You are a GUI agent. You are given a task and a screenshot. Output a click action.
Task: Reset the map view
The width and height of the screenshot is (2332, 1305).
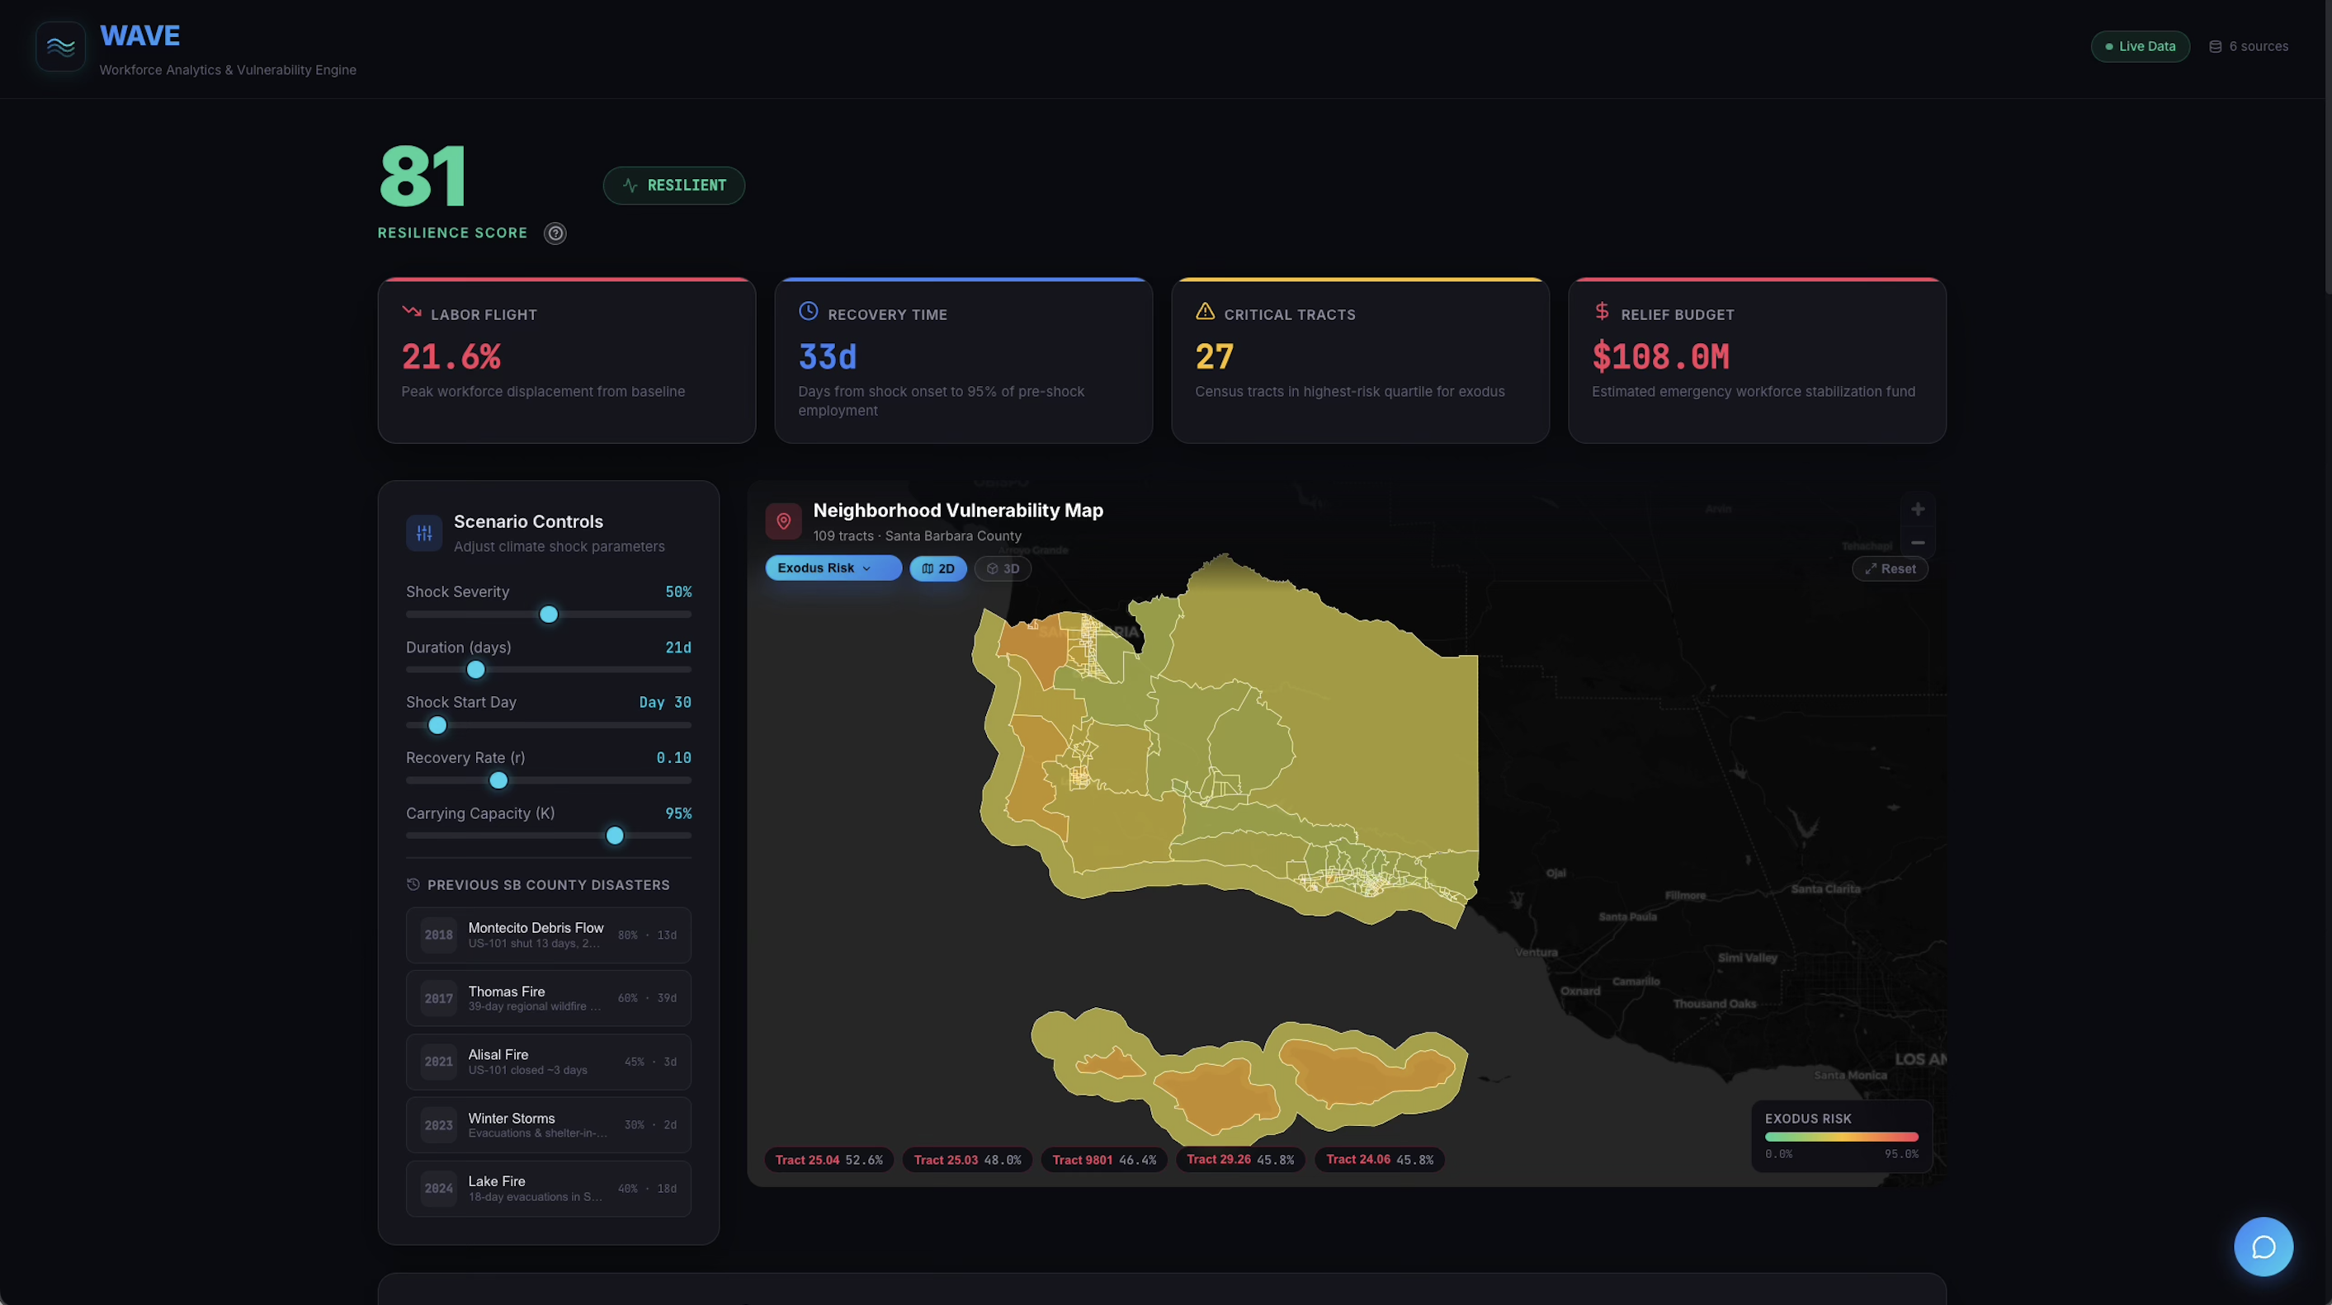1890,568
